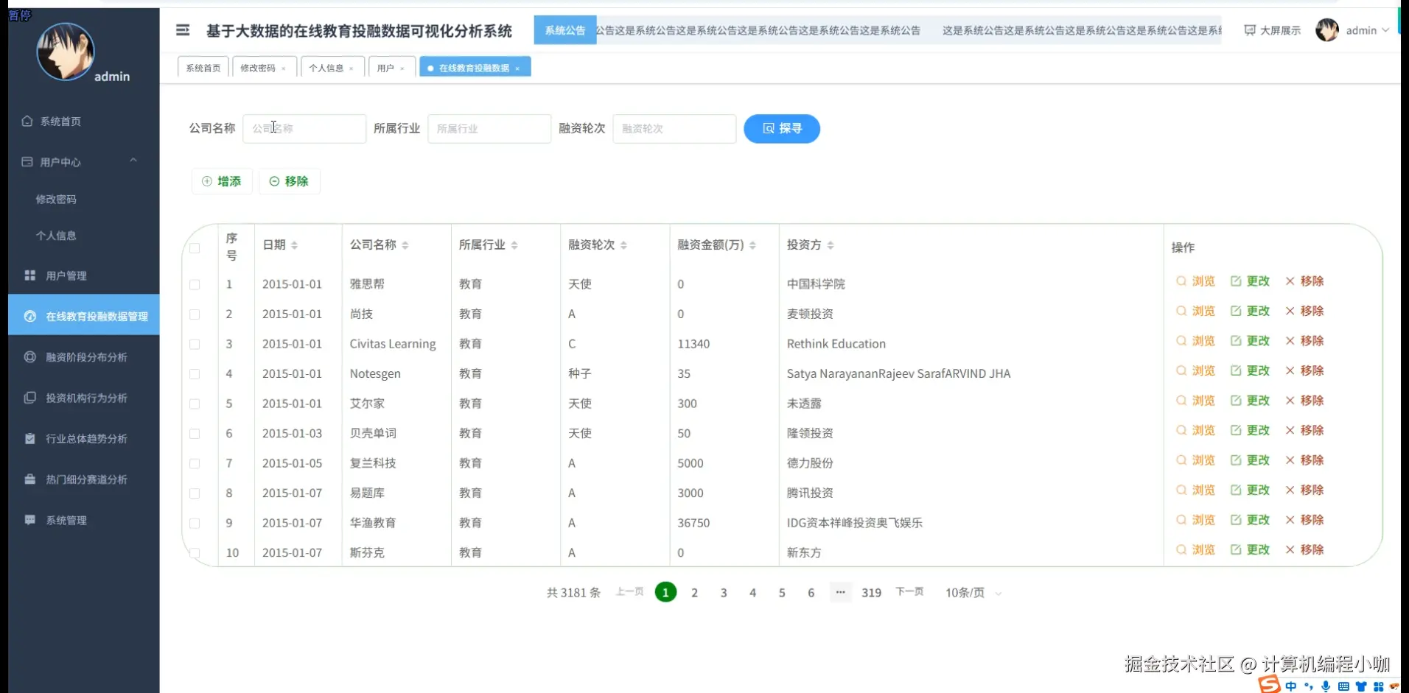Screen dimensions: 1409x693
Task: Click the 增添 add button
Action: tap(221, 181)
